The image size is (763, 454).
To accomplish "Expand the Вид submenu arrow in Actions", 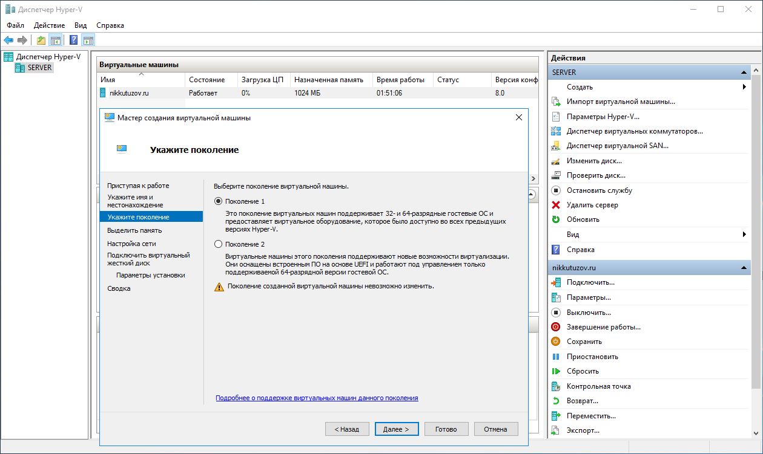I will [x=744, y=235].
